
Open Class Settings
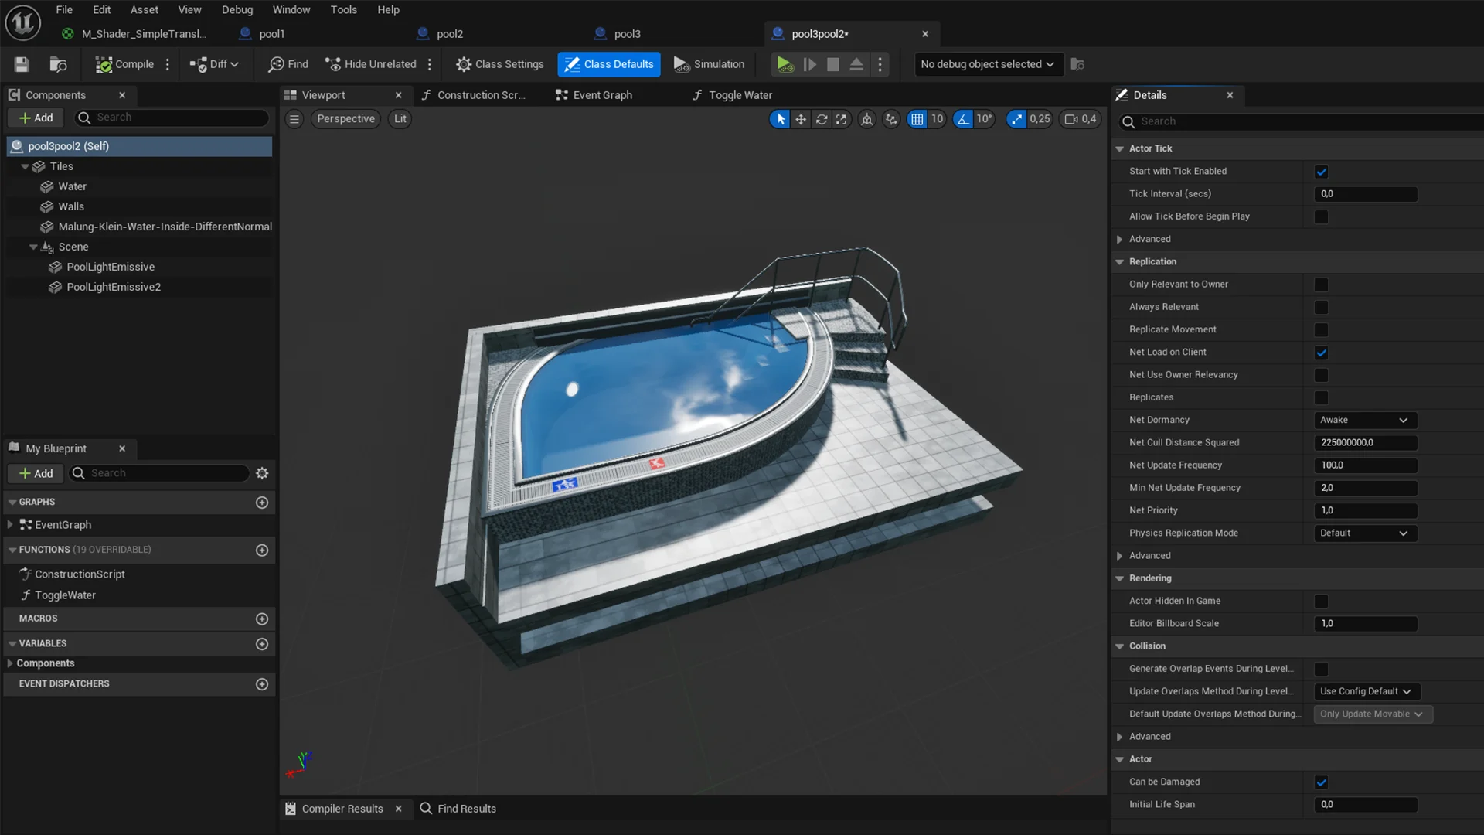coord(499,64)
